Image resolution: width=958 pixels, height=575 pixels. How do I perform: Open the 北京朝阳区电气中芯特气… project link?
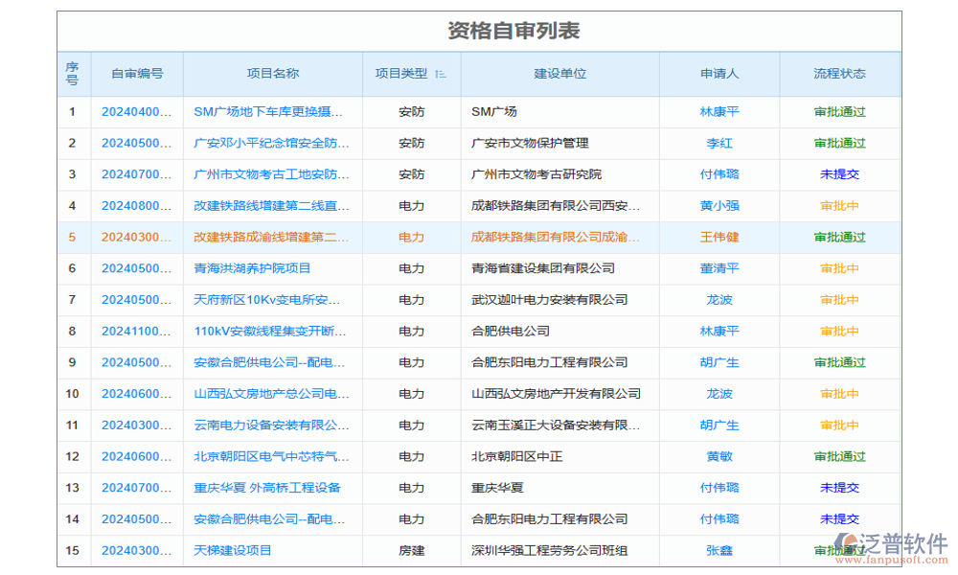(271, 456)
